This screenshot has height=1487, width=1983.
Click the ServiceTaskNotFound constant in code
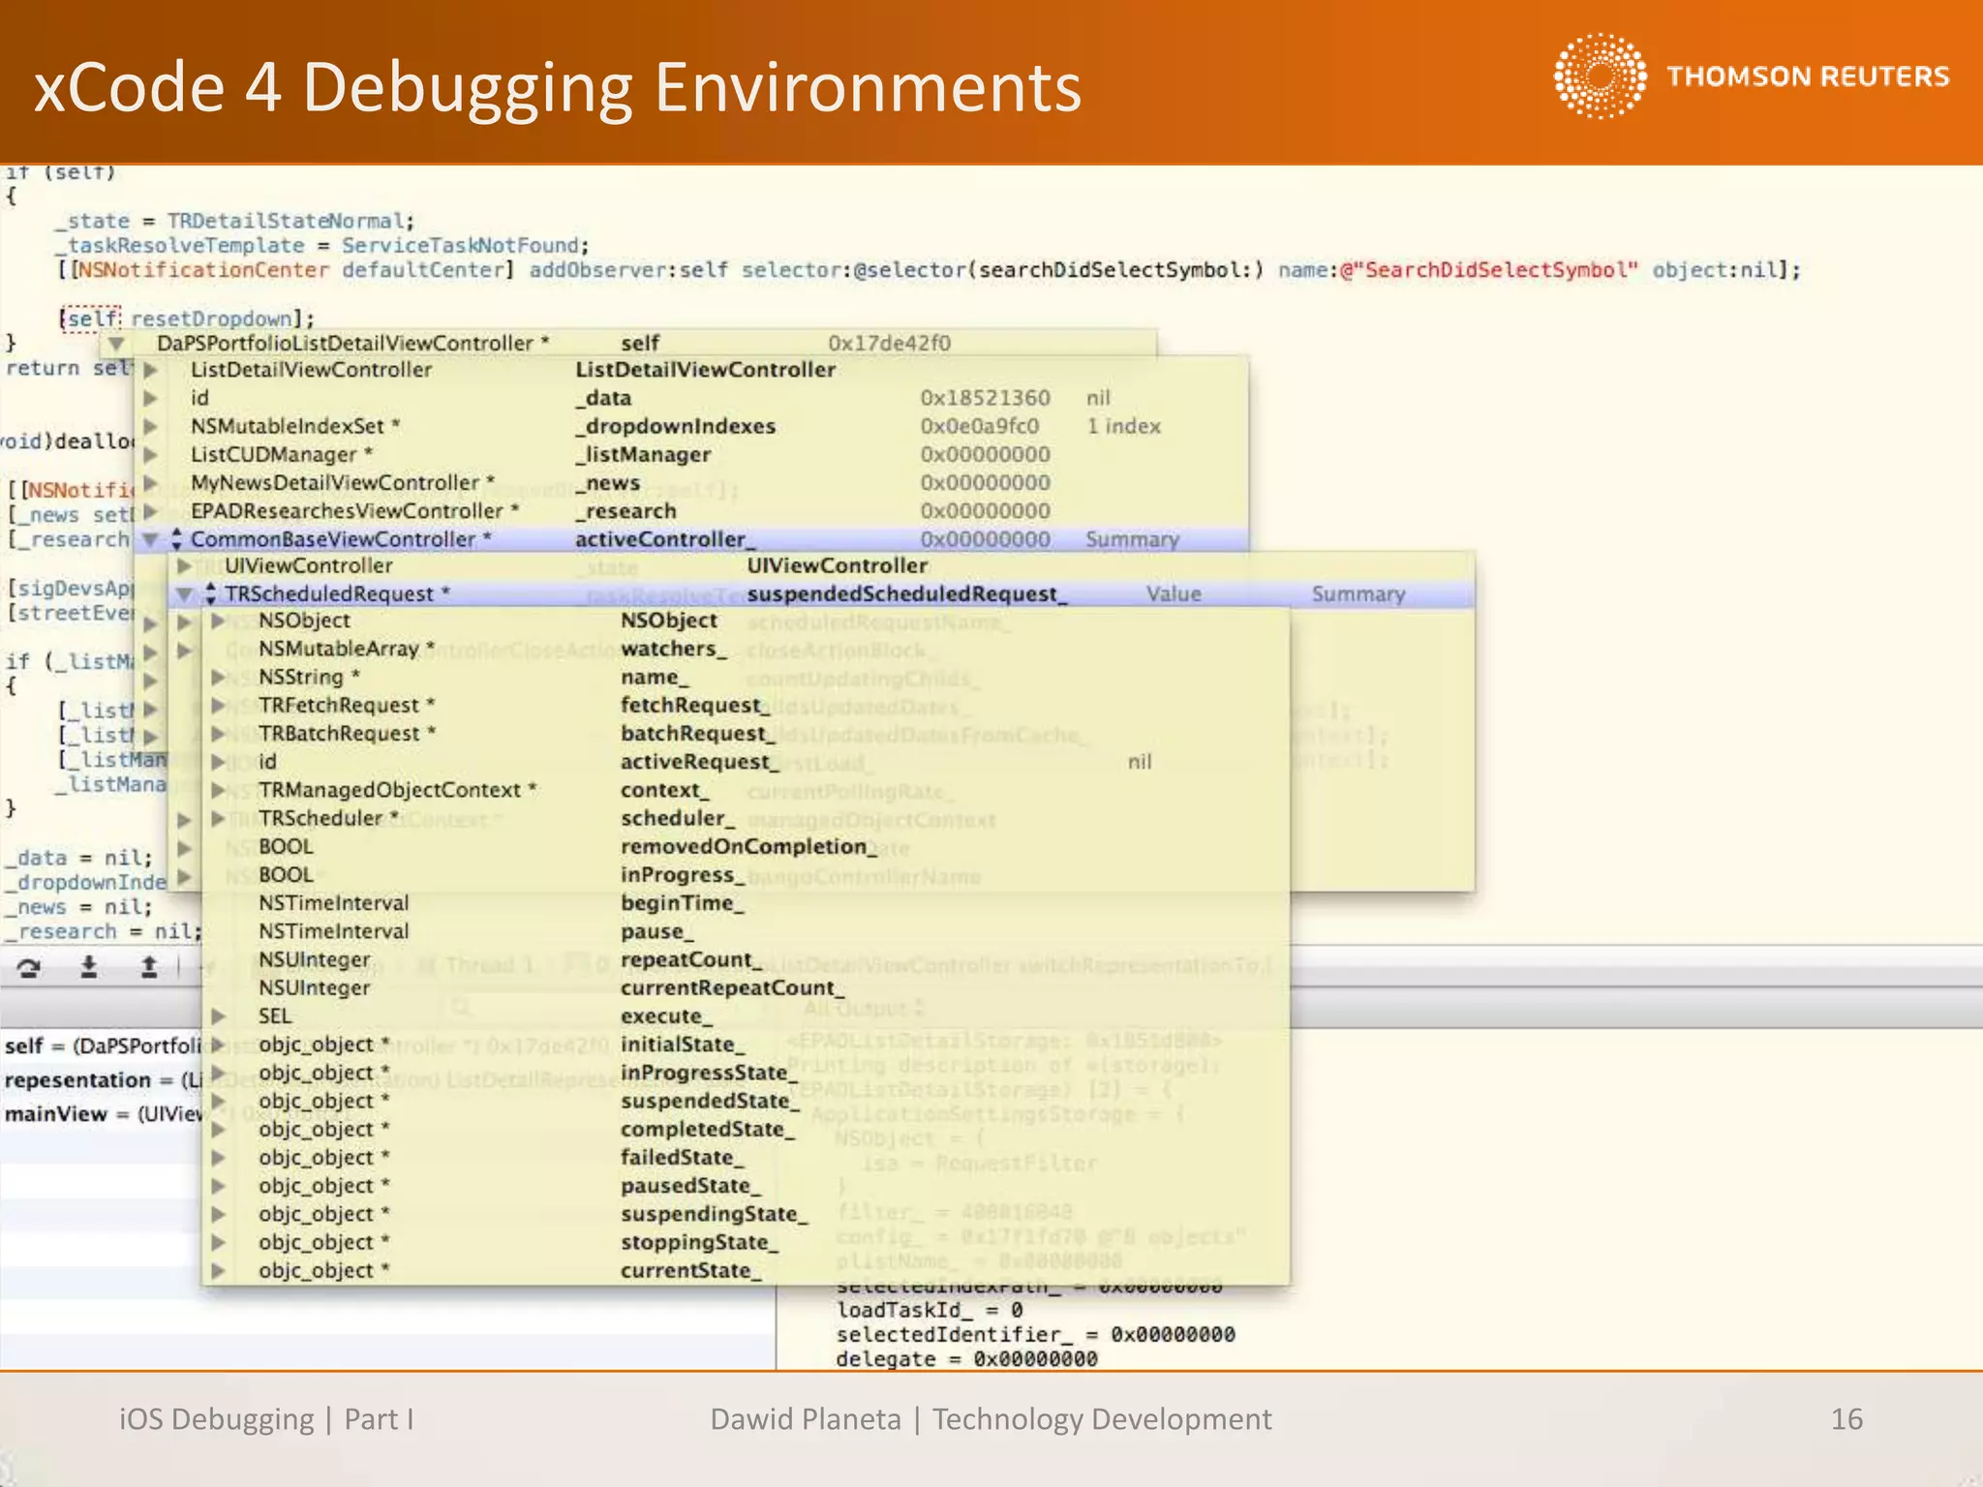[460, 246]
